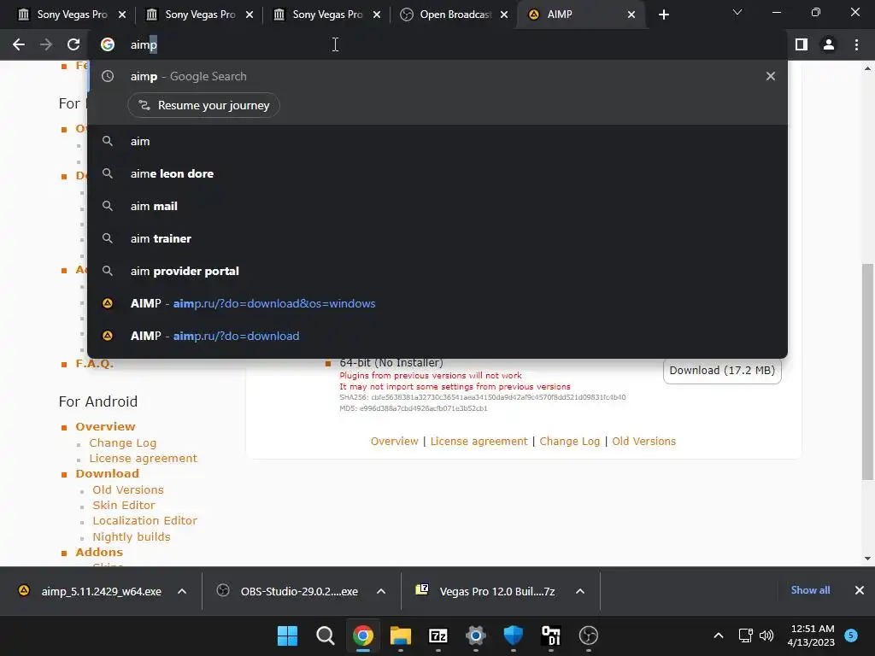Open the License agreement link below downloads
Image resolution: width=875 pixels, height=656 pixels.
(479, 442)
